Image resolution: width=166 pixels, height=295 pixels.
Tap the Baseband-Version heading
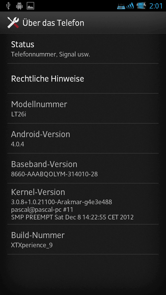click(x=44, y=164)
